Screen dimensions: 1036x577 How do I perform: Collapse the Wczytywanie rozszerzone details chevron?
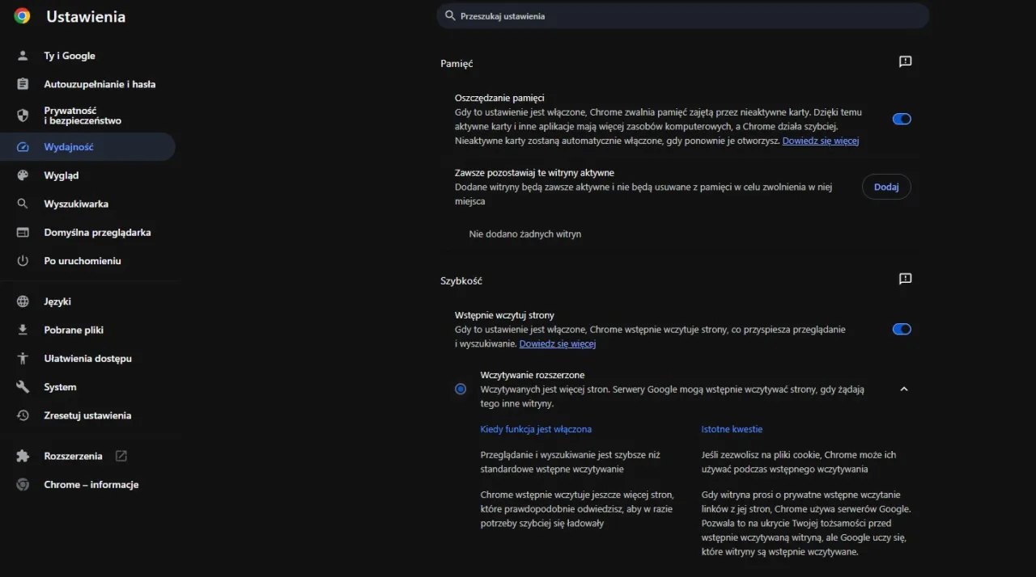[904, 389]
